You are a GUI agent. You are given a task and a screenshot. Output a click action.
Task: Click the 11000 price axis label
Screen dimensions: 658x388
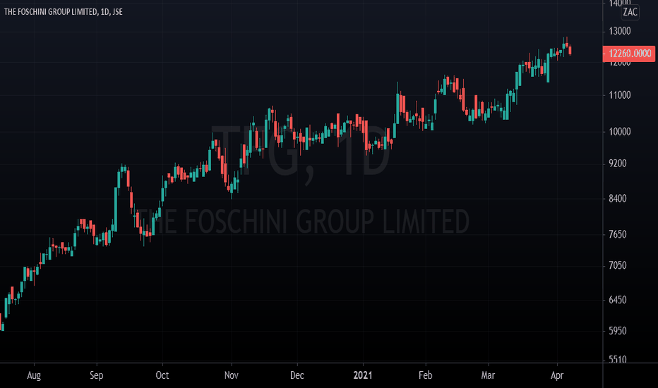(620, 95)
